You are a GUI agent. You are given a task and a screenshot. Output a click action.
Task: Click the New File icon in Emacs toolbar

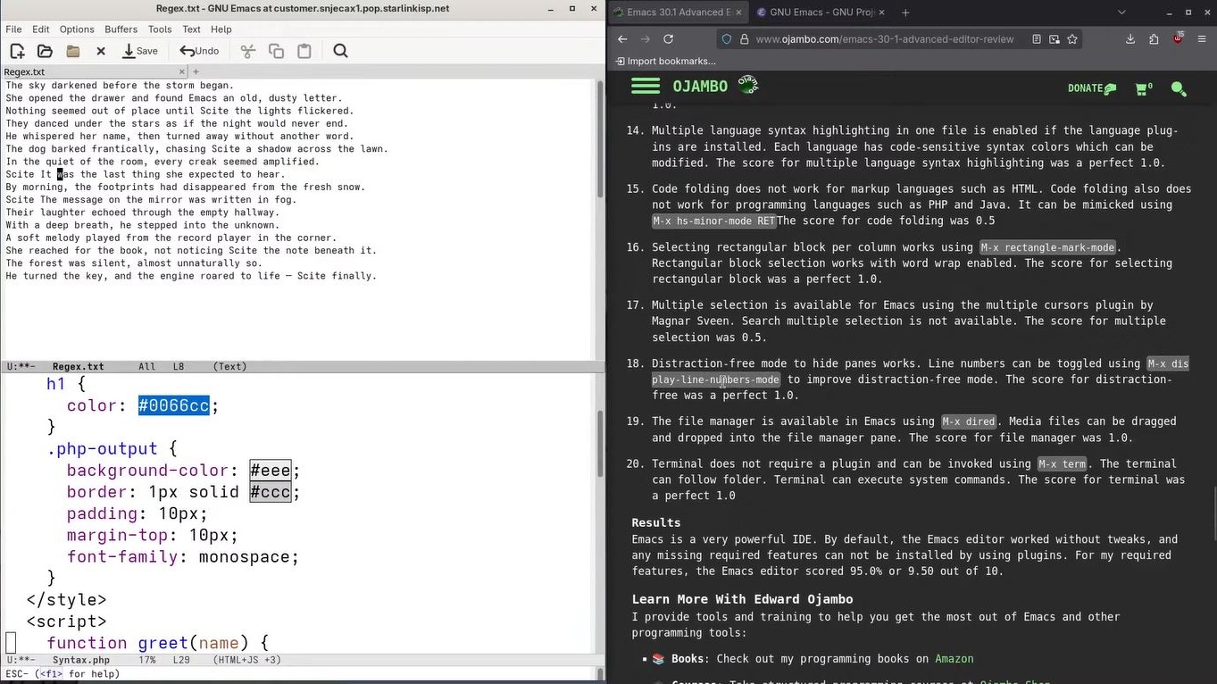coord(17,51)
